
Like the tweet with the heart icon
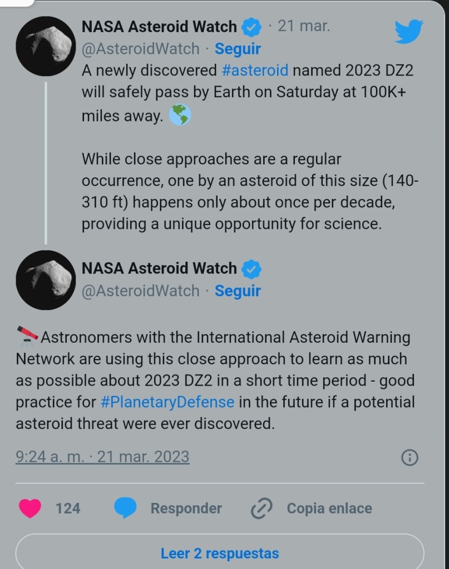(30, 508)
